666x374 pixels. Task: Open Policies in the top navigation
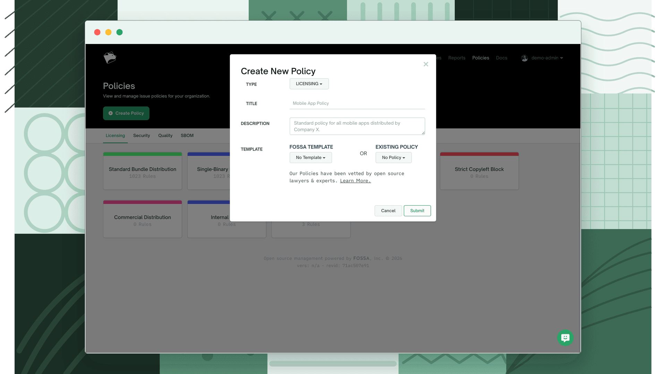480,58
